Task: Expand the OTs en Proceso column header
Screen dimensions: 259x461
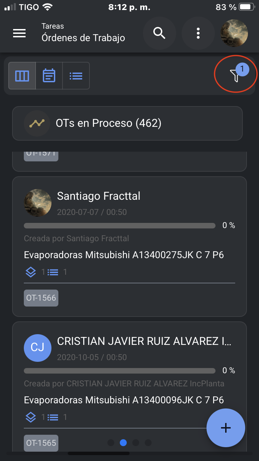Action: (127, 123)
